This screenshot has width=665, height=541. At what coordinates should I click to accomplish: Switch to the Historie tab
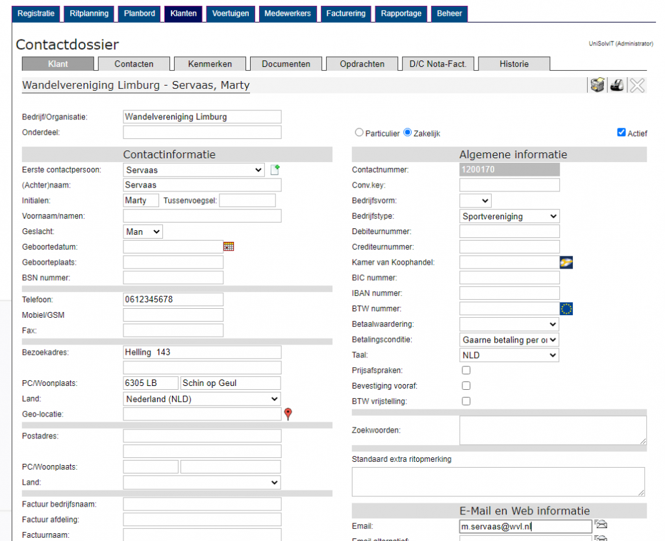[514, 64]
